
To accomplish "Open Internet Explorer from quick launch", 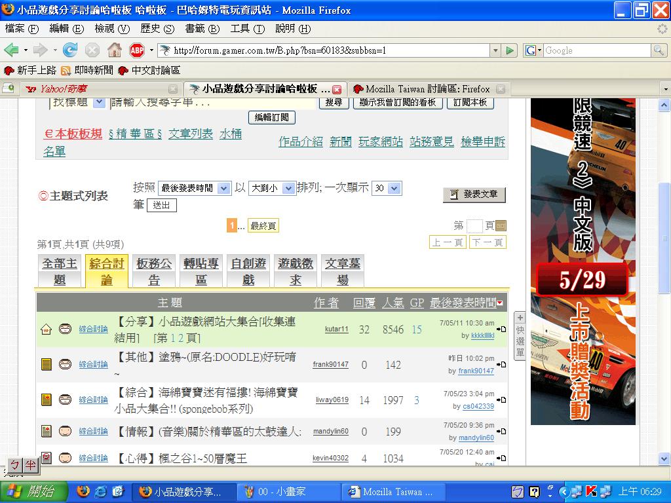I will (101, 491).
